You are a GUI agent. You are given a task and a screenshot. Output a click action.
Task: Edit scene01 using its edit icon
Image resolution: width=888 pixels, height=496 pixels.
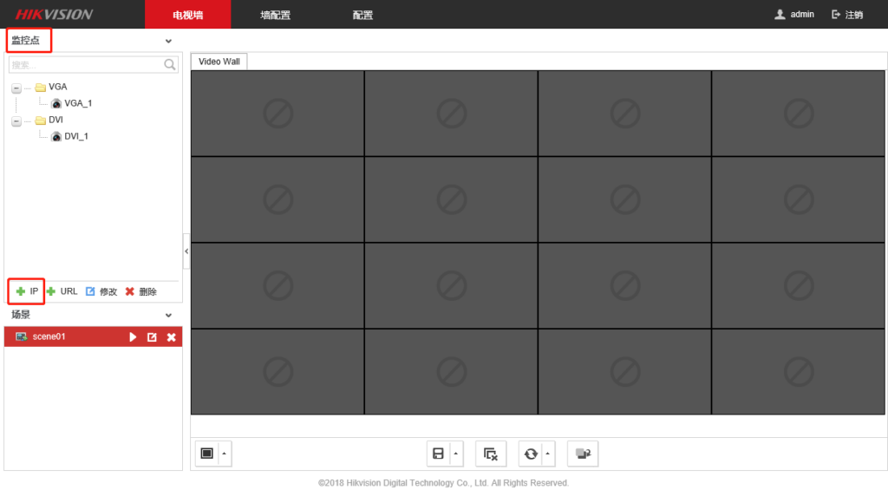pyautogui.click(x=152, y=337)
